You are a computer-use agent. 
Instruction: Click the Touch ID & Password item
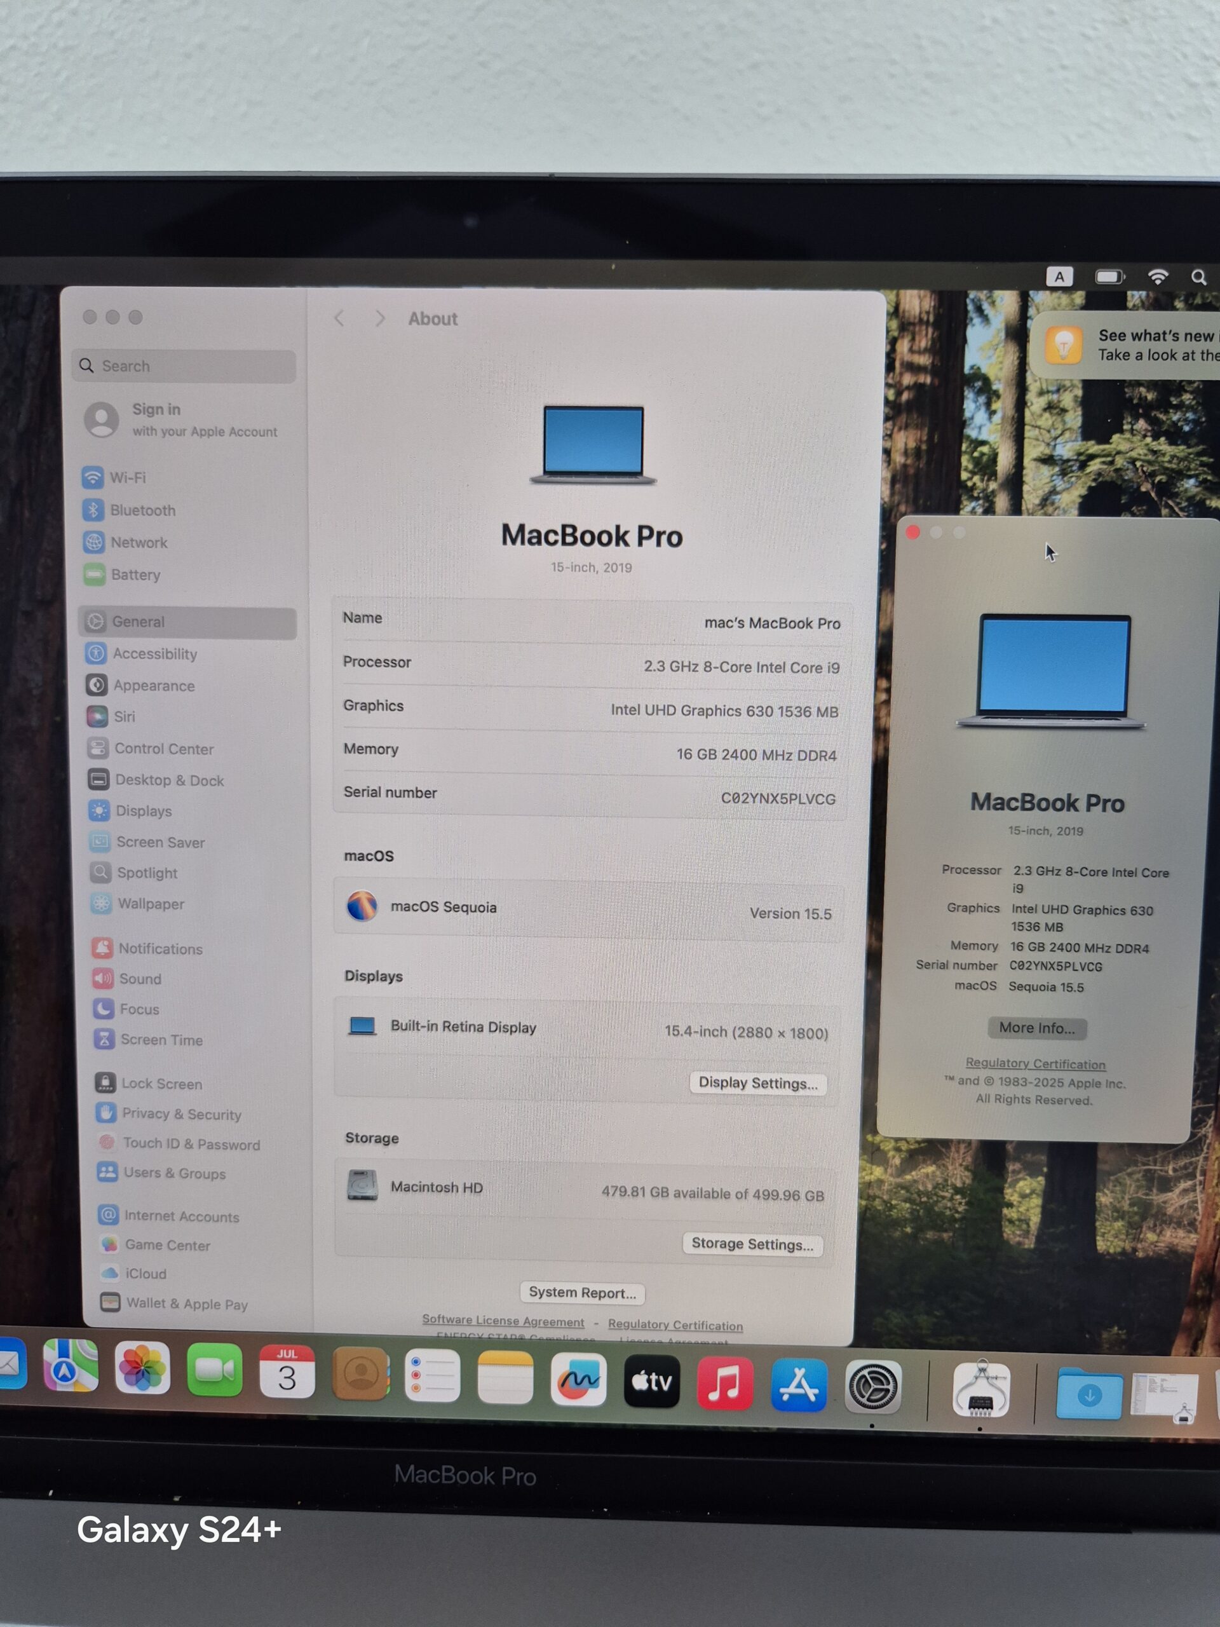pos(191,1144)
